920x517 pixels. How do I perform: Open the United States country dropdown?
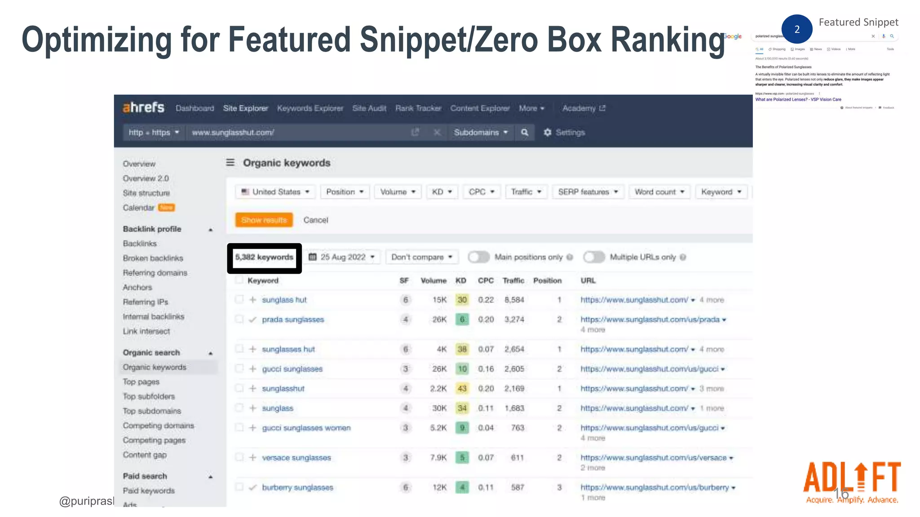(x=275, y=192)
